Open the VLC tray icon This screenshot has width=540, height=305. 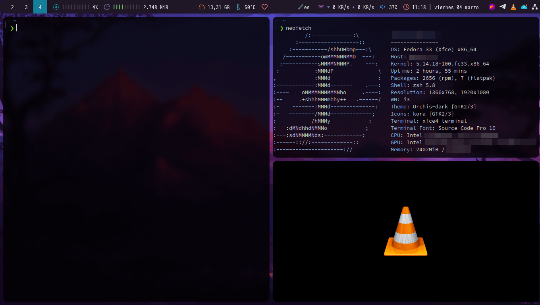[513, 7]
